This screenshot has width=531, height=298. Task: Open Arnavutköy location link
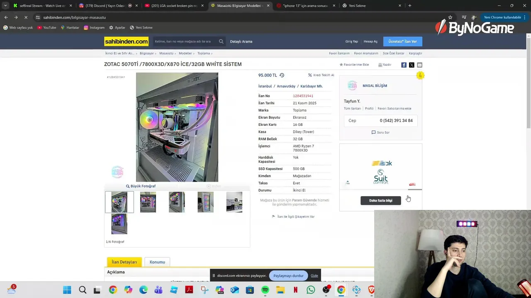286,86
